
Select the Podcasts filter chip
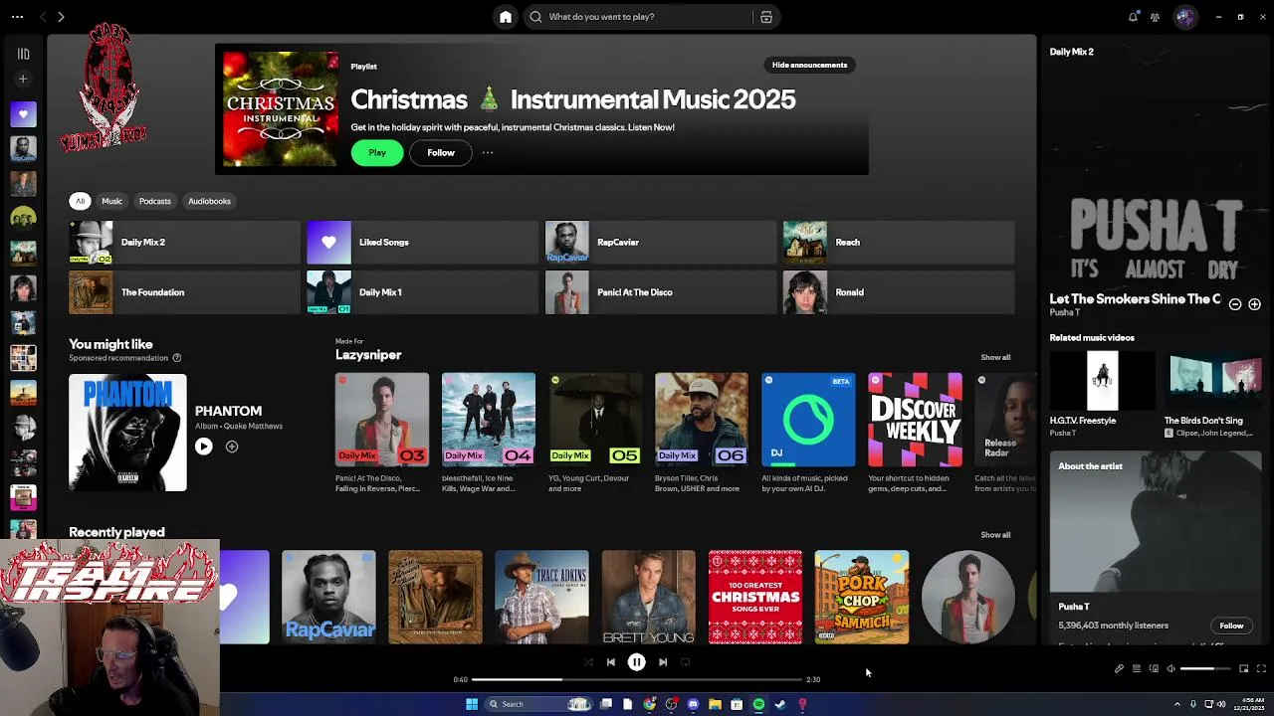(x=155, y=201)
